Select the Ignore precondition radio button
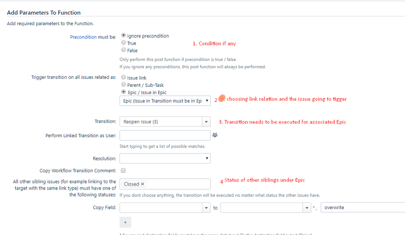This screenshot has height=235, width=405. click(x=124, y=35)
